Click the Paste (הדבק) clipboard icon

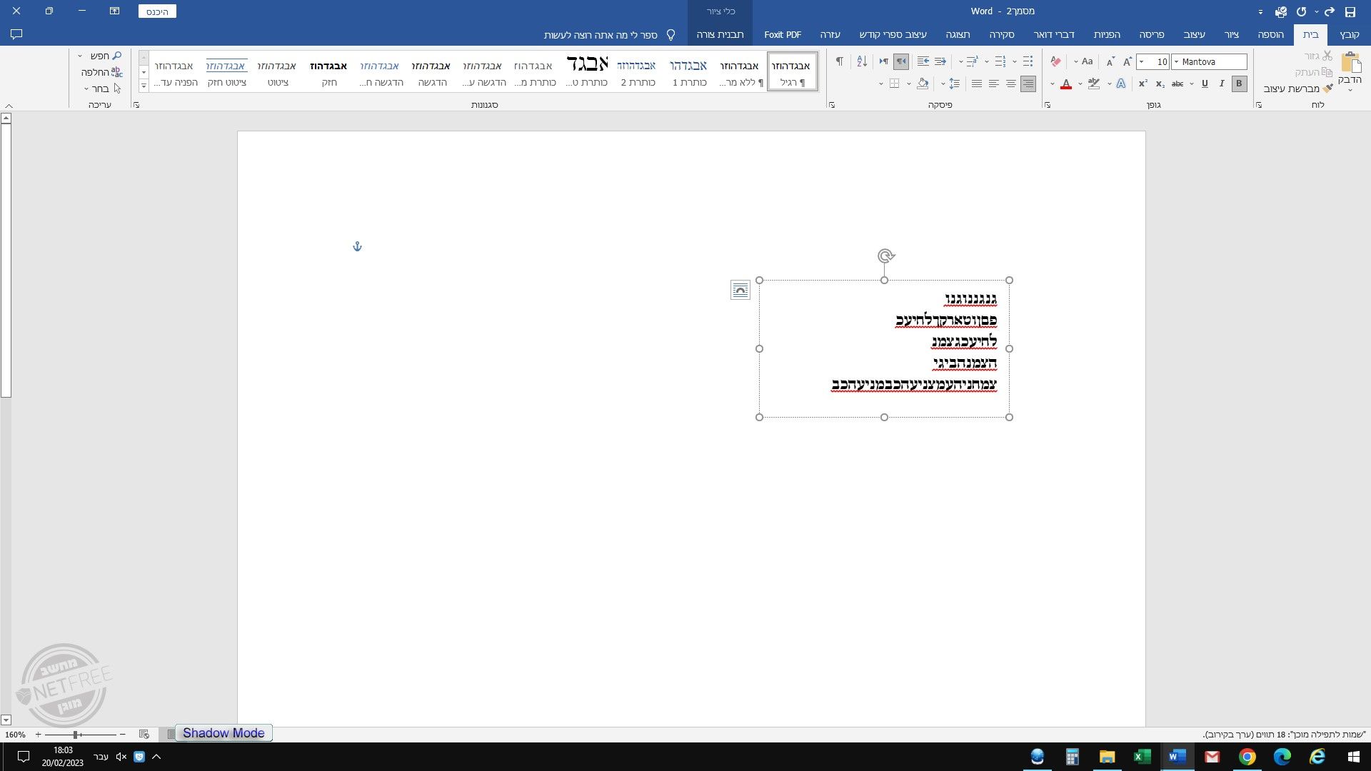[1350, 64]
